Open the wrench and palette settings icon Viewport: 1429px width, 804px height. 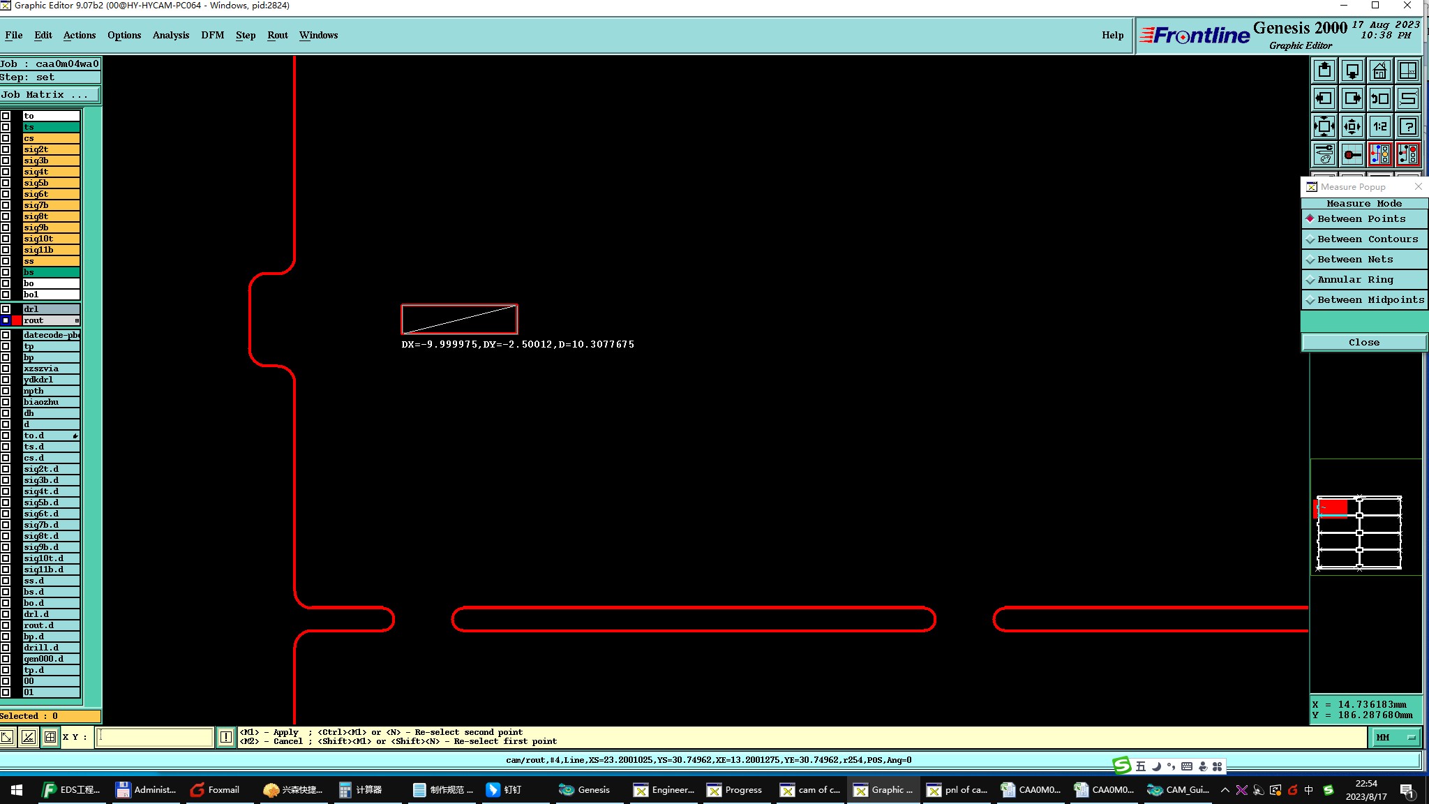[x=1324, y=154]
